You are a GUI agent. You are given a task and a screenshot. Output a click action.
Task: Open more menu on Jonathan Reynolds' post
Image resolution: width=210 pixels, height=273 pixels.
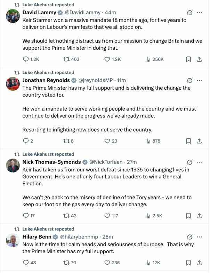coord(200,80)
